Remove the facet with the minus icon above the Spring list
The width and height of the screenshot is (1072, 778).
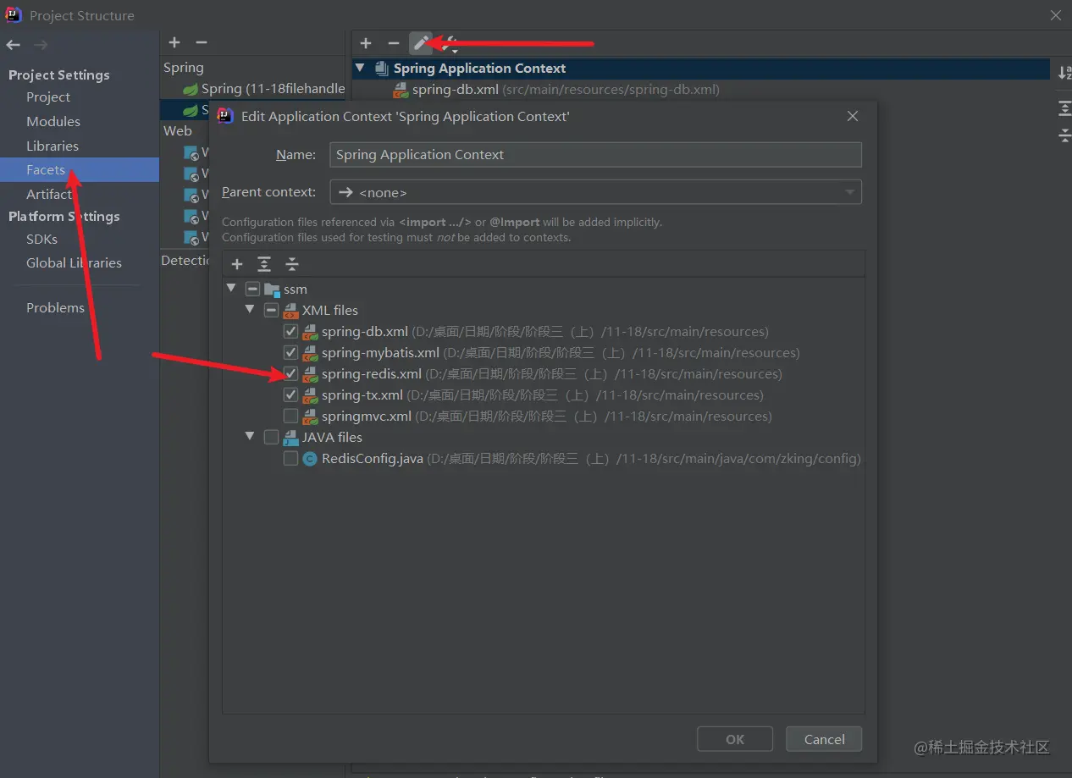(202, 42)
